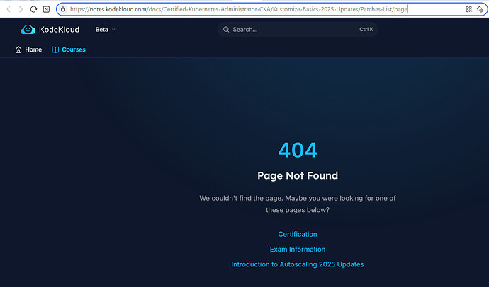Click the add-to-favorites star icon
The image size is (489, 287).
(x=480, y=9)
